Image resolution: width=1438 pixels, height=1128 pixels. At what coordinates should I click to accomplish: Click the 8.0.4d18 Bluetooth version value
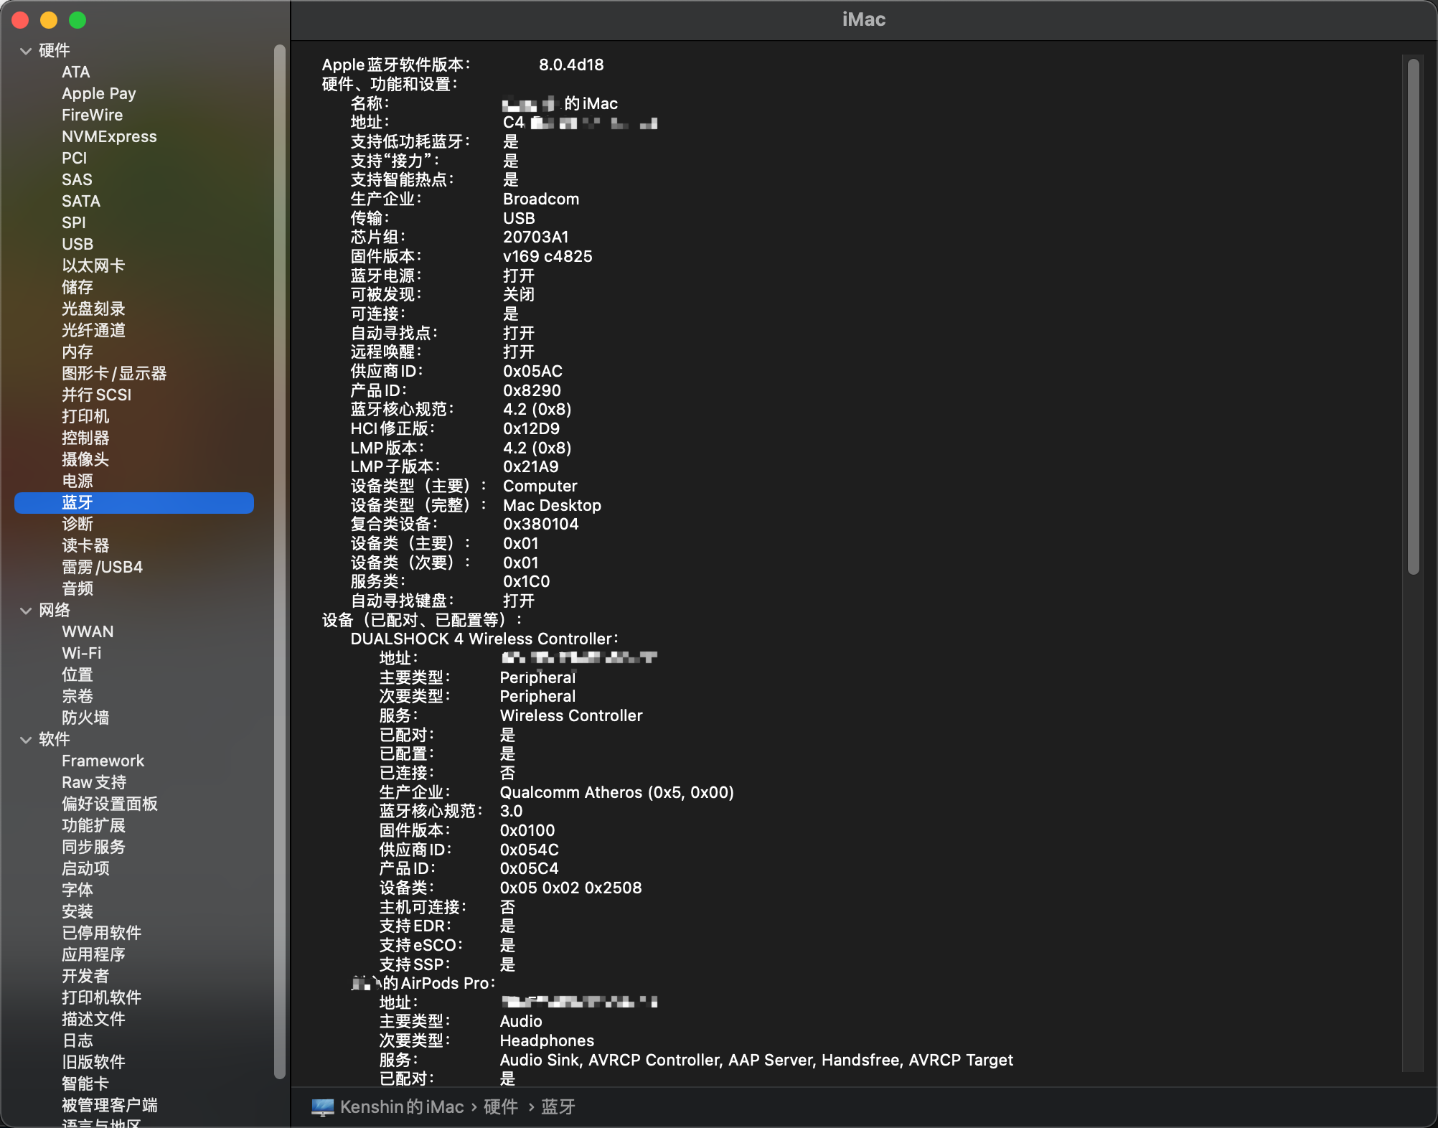click(x=571, y=65)
